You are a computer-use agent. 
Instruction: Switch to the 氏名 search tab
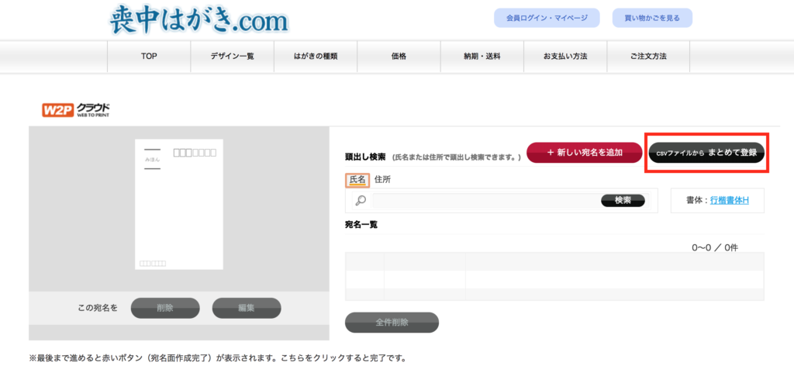357,179
